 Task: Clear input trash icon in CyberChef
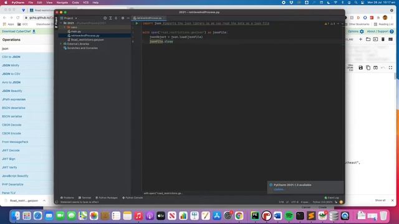coord(383,39)
